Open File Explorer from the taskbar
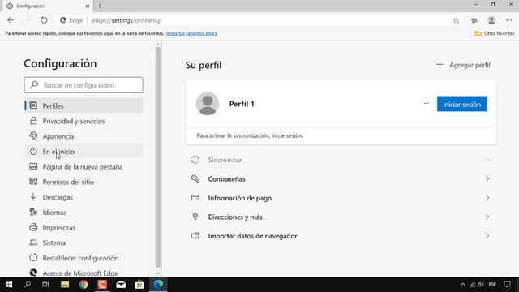 point(65,285)
